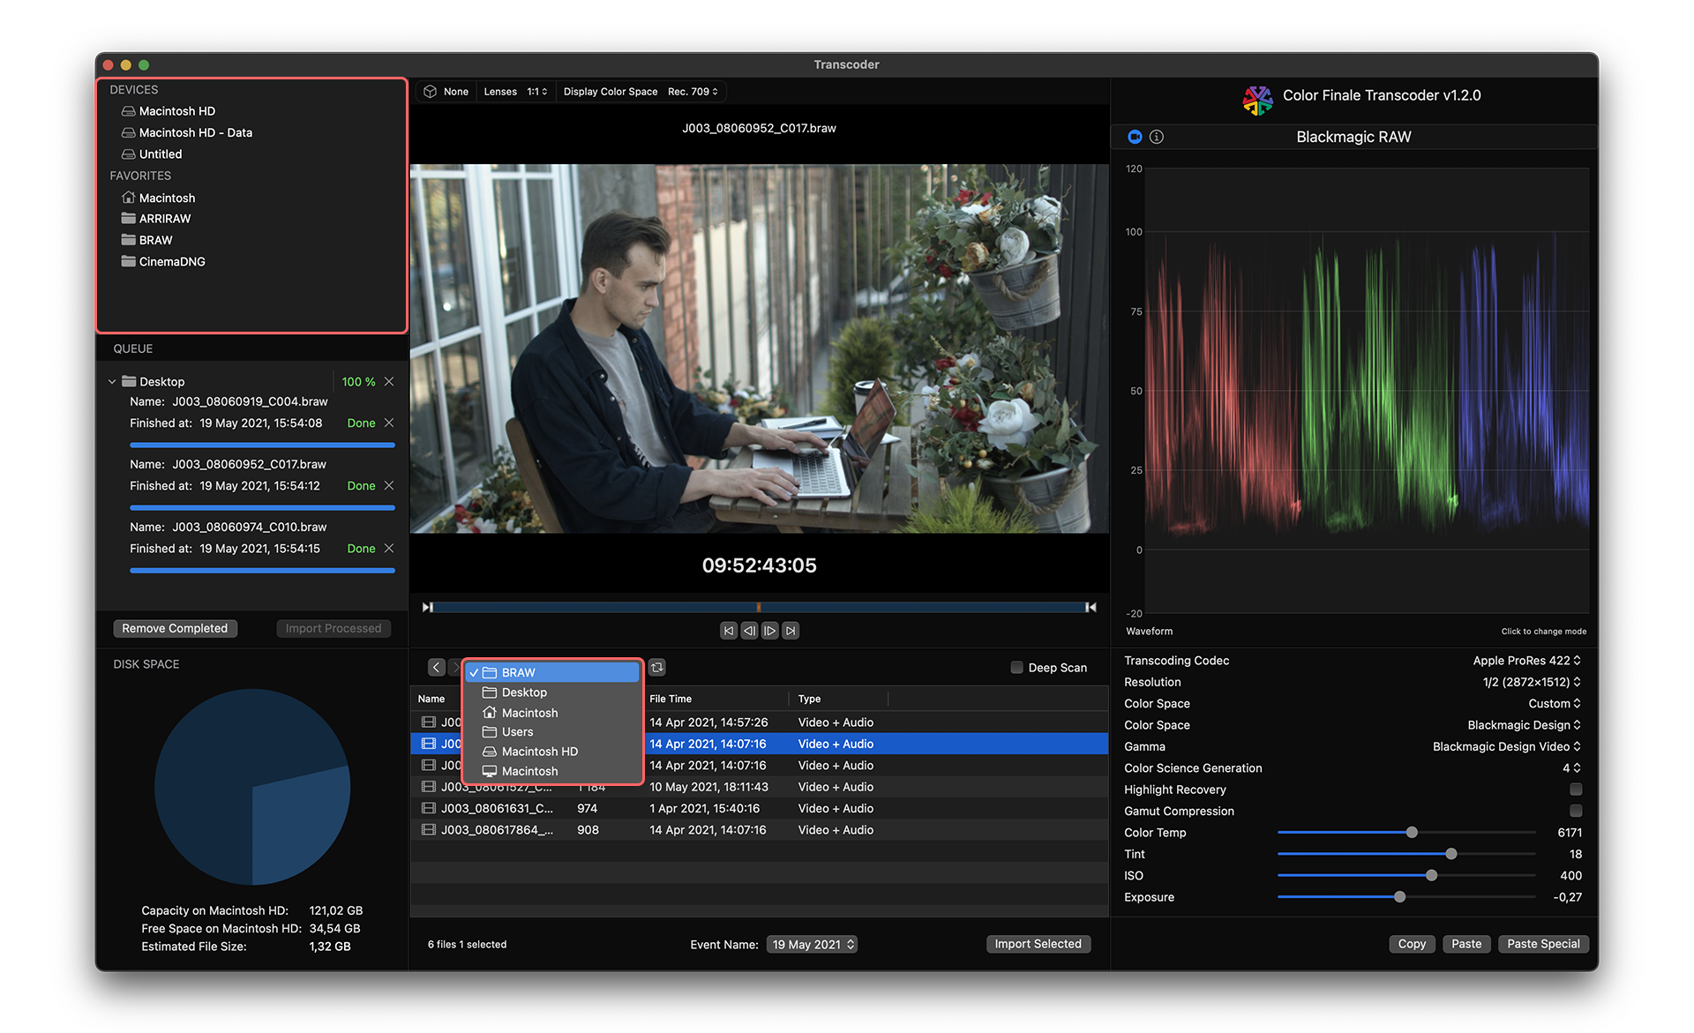Enable the Deep Scan checkbox
This screenshot has width=1694, height=1033.
tap(1016, 668)
